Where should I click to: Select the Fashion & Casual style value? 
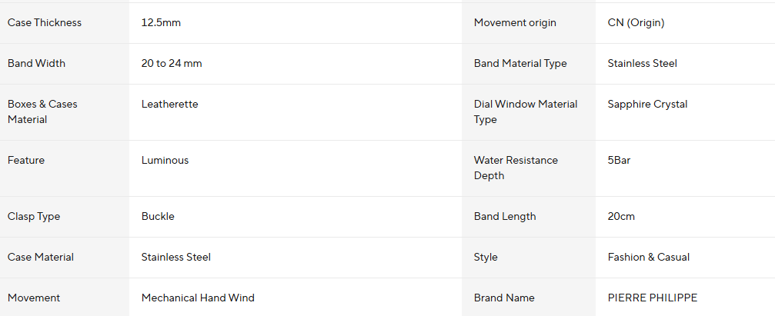coord(648,258)
